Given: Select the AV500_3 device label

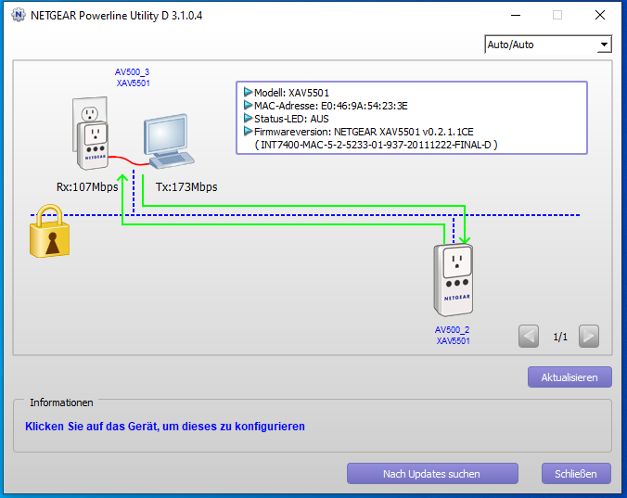Looking at the screenshot, I should point(132,72).
